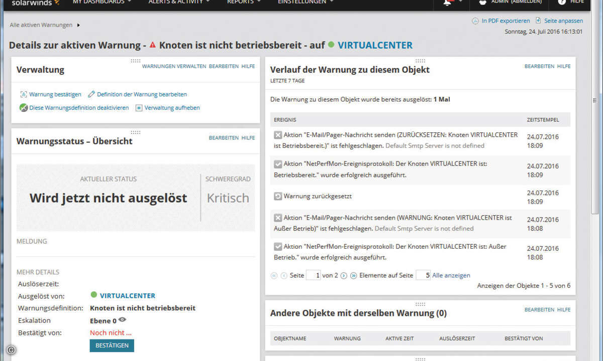The image size is (603, 361).
Task: Go to the first page of events
Action: [274, 275]
